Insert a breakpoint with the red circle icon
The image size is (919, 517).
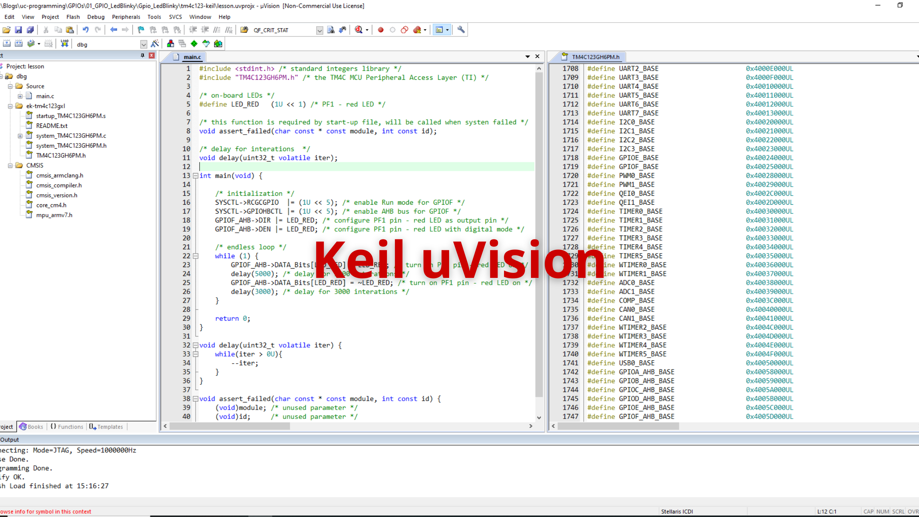tap(381, 30)
